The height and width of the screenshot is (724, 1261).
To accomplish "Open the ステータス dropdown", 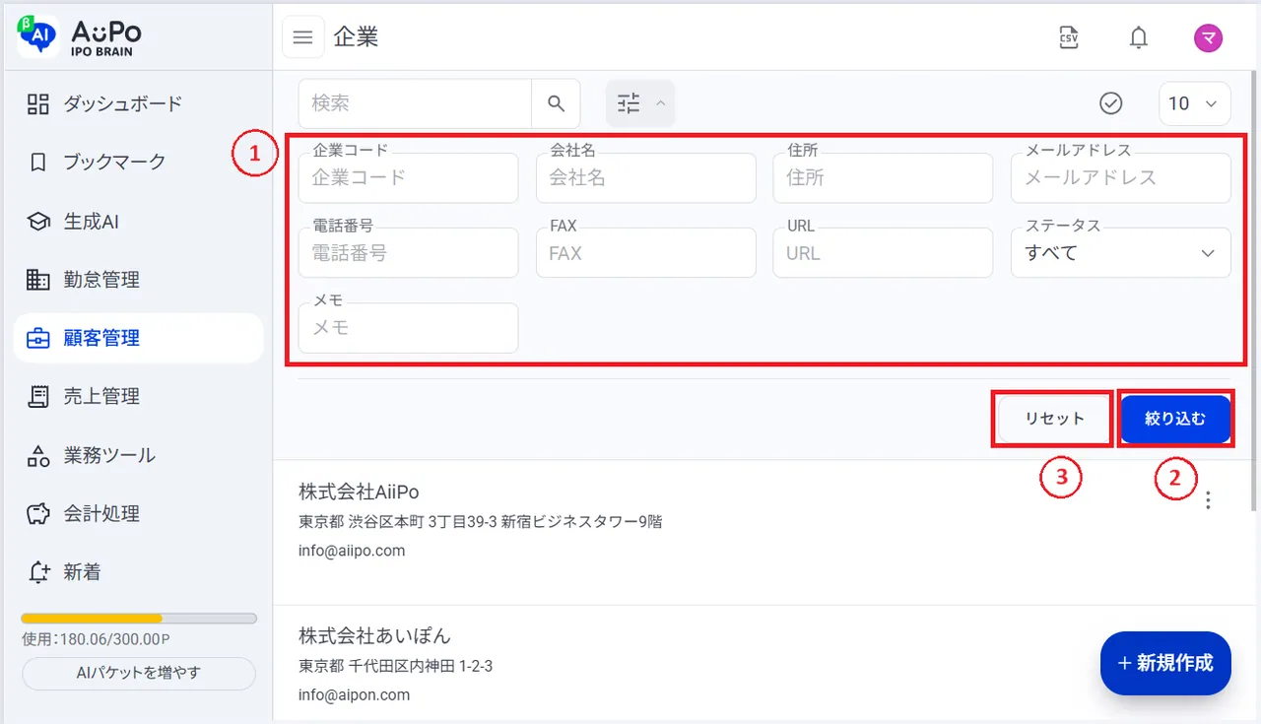I will coord(1121,253).
